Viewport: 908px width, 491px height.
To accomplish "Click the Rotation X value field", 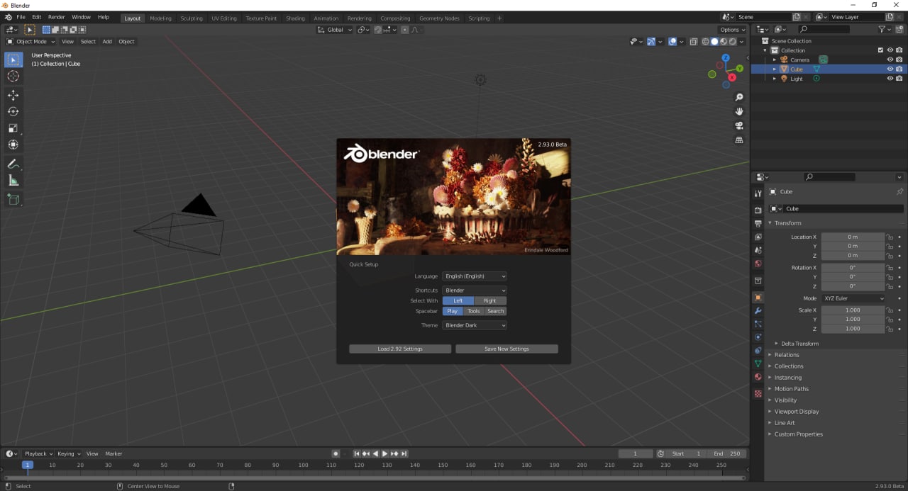I will [853, 268].
